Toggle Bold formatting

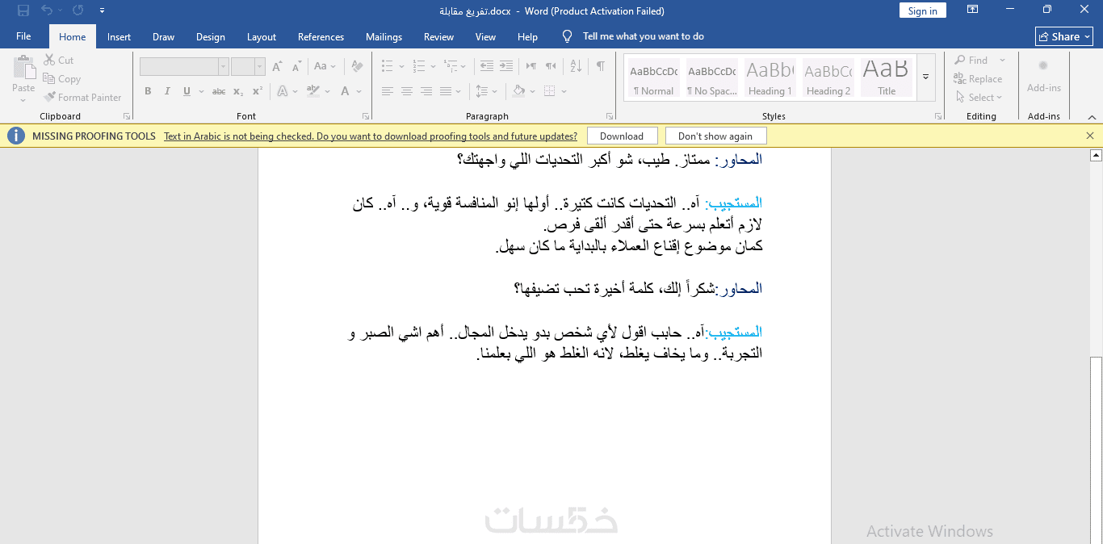(x=148, y=91)
